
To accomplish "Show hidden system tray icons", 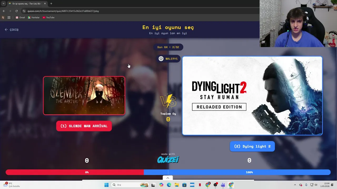I will pos(295,185).
